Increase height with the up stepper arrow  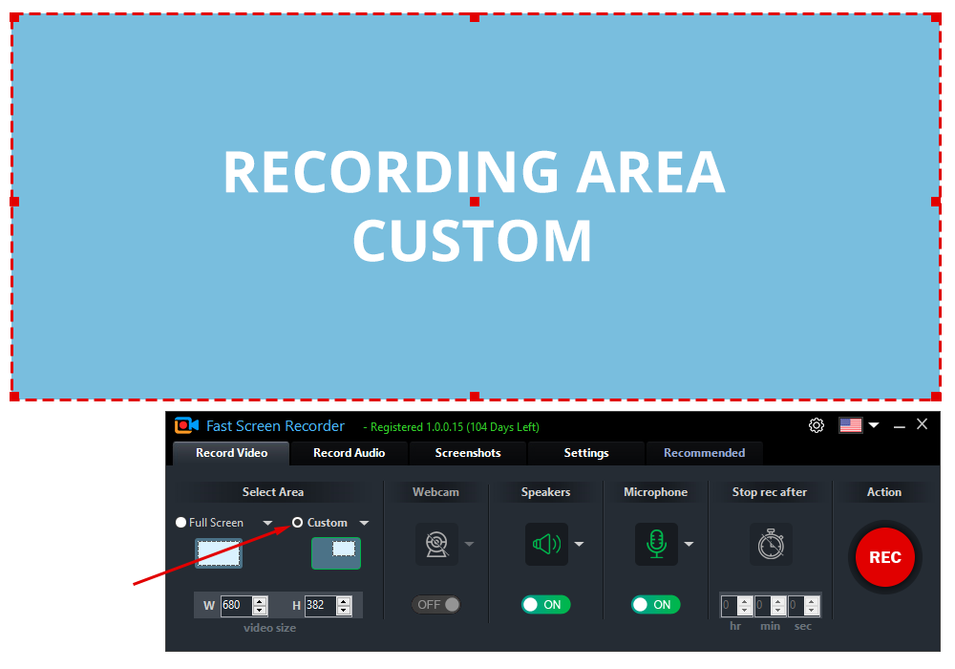coord(344,601)
